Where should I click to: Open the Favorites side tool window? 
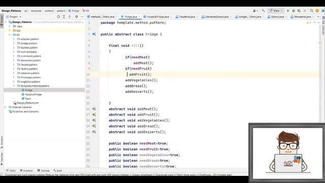tap(2, 159)
